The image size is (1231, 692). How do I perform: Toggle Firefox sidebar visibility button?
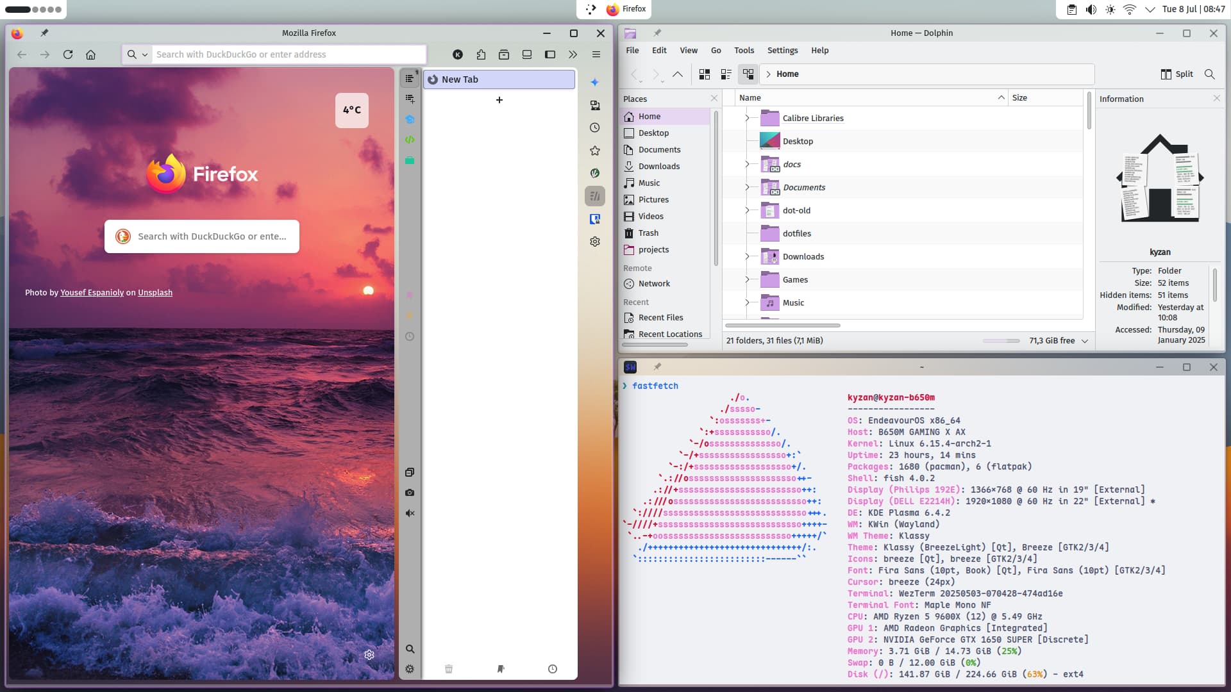(x=549, y=54)
